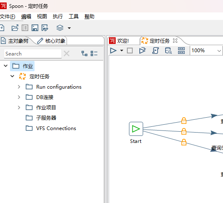Open the 工具 menu
Image resolution: width=223 pixels, height=203 pixels.
coord(74,17)
